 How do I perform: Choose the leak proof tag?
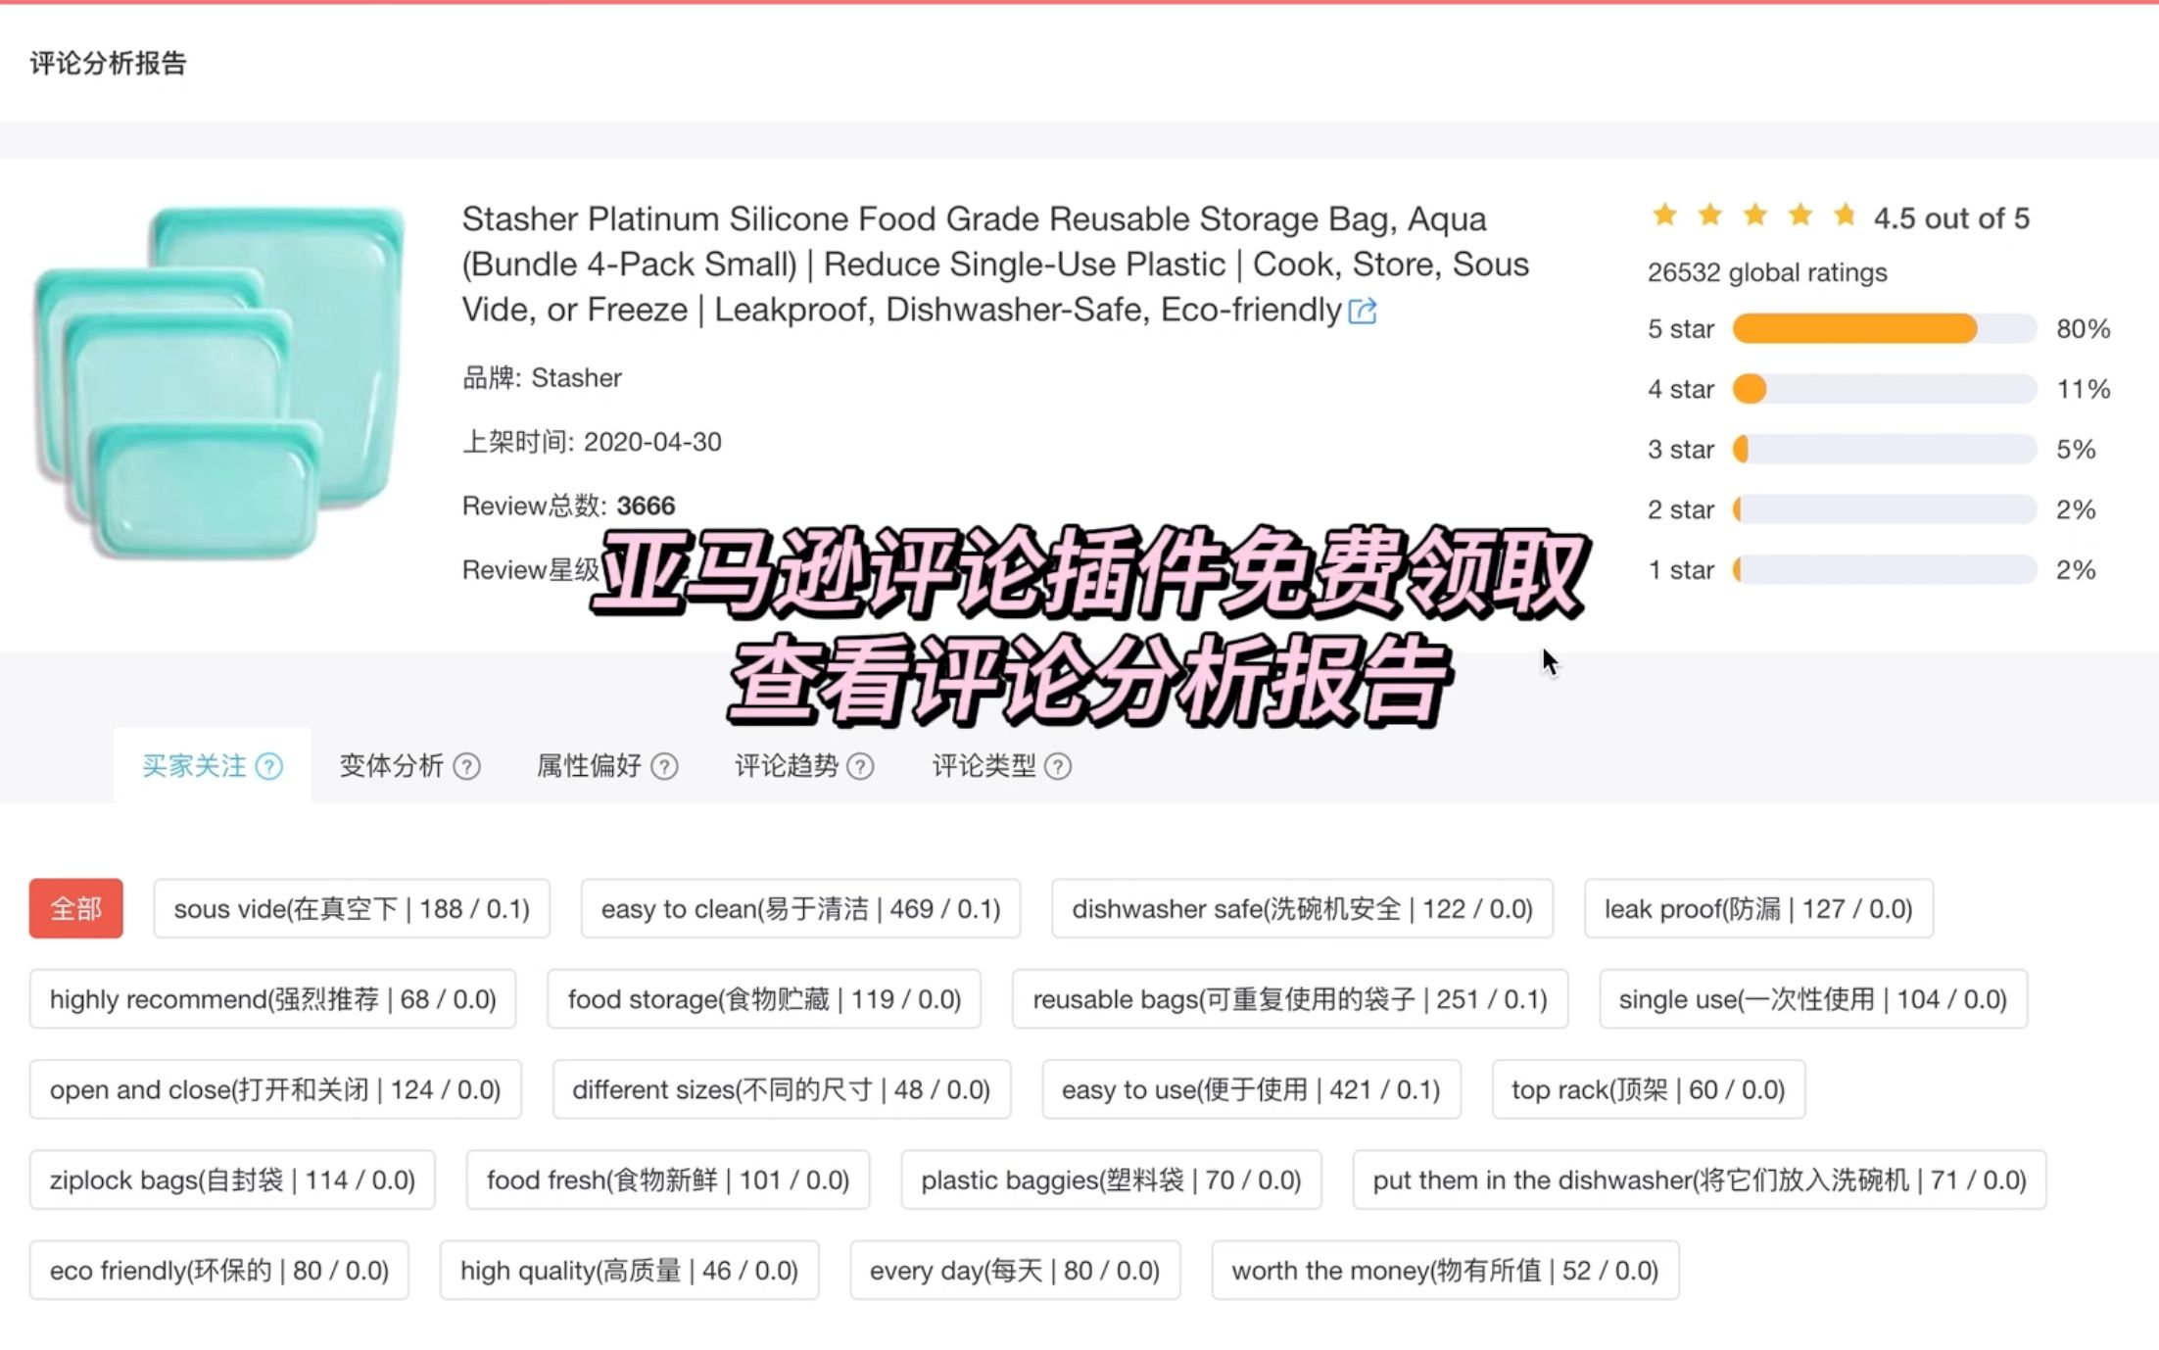(1758, 908)
